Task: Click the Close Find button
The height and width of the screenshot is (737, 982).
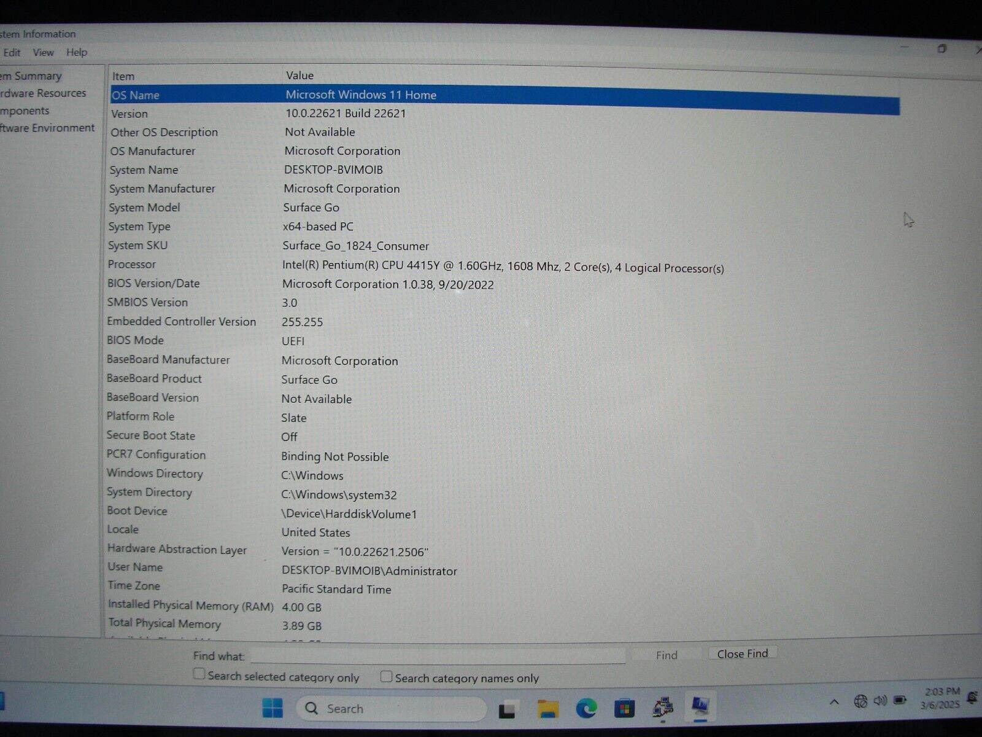Action: click(742, 653)
